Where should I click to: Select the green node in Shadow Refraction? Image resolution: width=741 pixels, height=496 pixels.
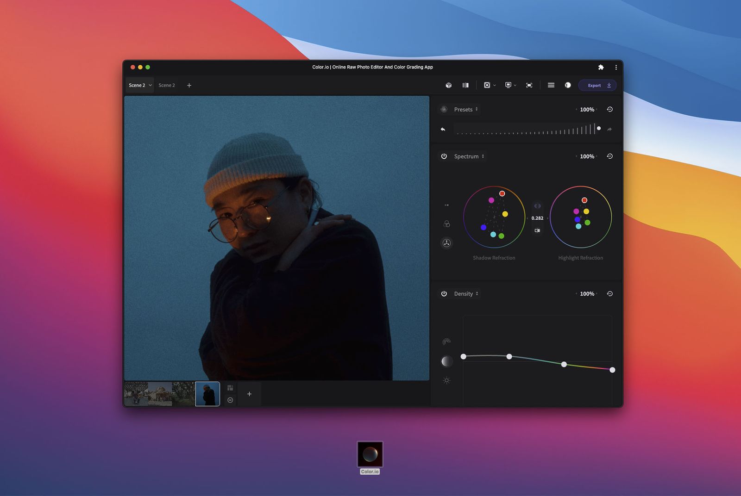point(501,236)
